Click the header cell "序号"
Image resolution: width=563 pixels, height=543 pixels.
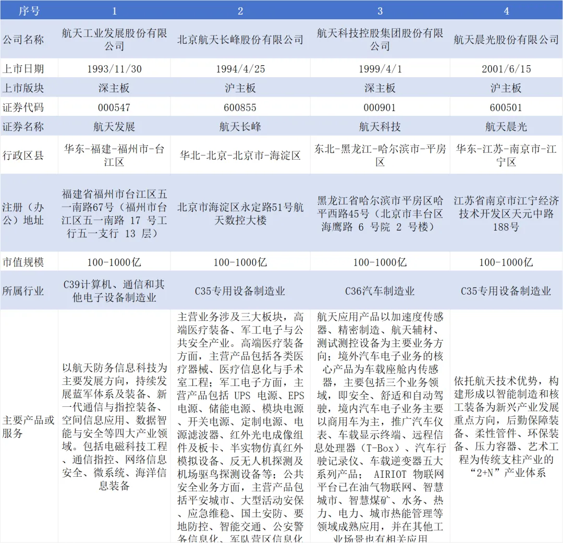(29, 11)
